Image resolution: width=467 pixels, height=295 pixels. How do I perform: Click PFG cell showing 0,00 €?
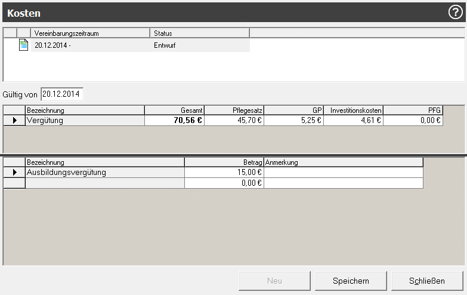pos(413,121)
